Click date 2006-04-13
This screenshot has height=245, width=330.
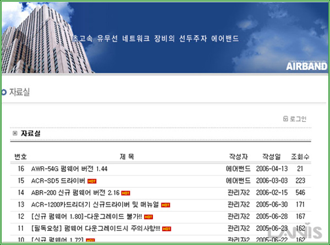click(272, 169)
